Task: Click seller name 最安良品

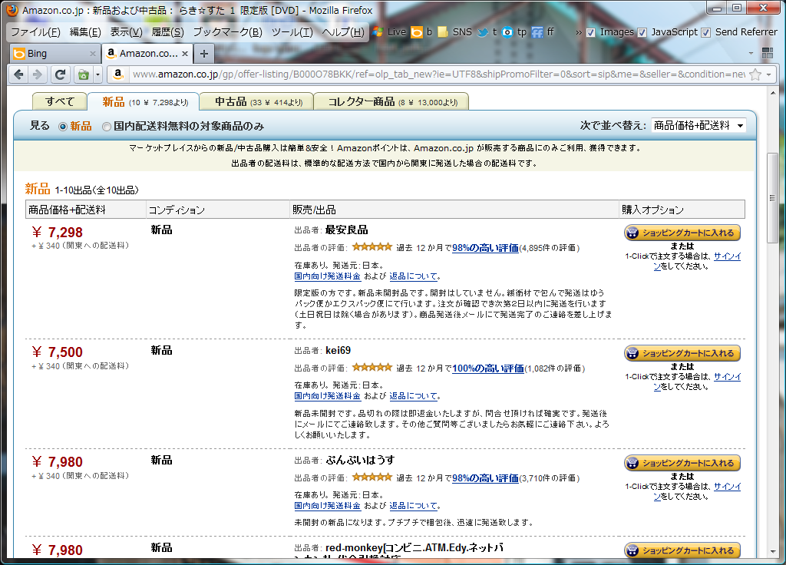Action: click(x=346, y=230)
